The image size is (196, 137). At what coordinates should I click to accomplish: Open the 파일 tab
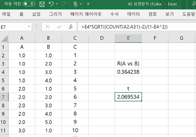(x=6, y=14)
